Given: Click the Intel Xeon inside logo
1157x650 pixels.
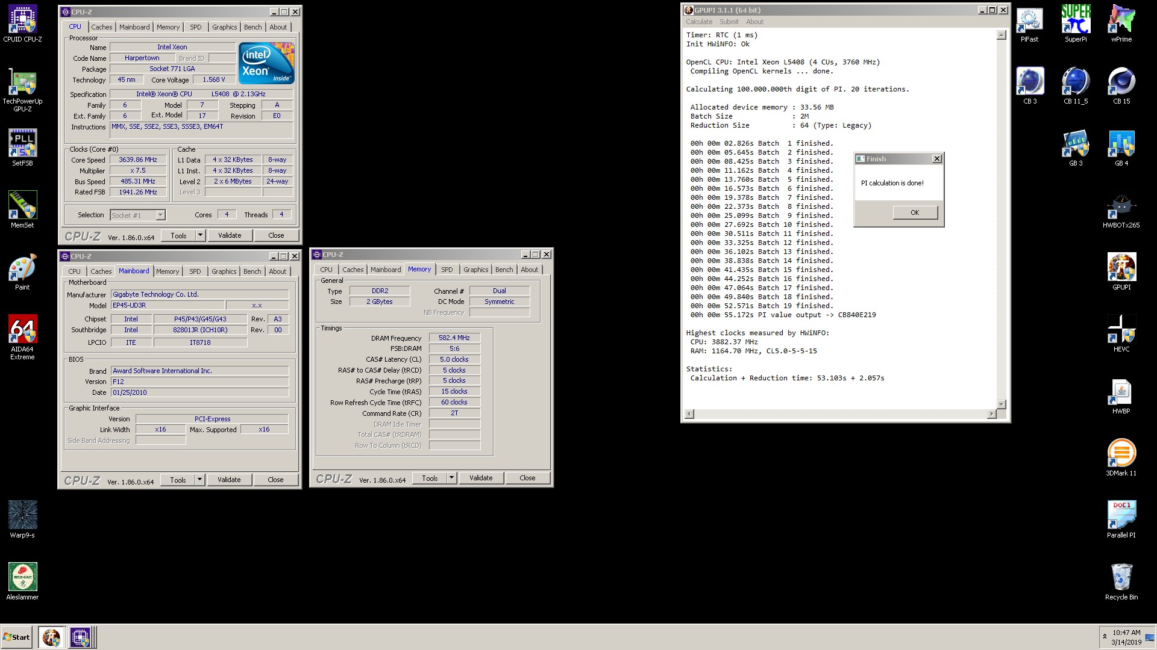Looking at the screenshot, I should click(266, 63).
